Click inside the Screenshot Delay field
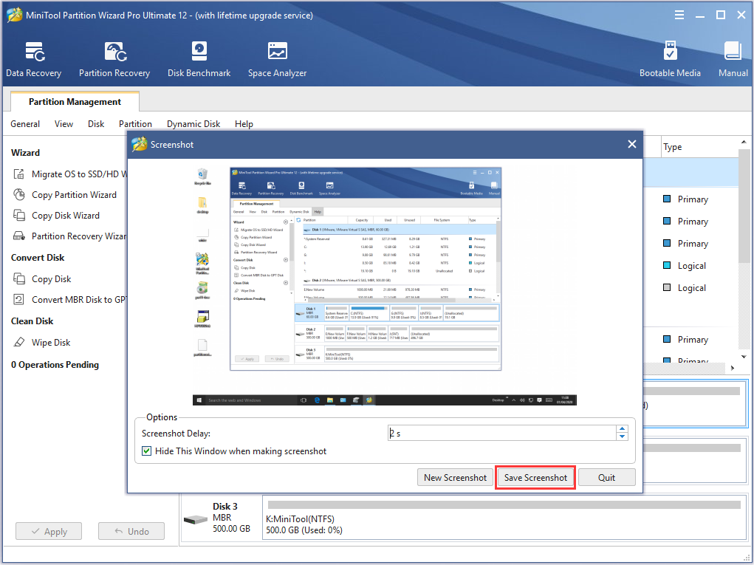Viewport: 754px width, 565px height. pos(502,433)
